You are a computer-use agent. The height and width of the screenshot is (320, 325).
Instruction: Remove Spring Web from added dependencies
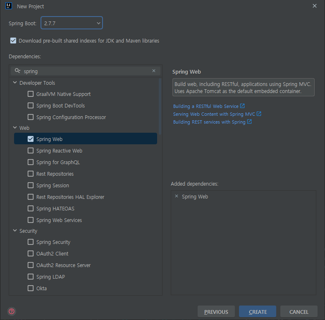[x=177, y=196]
